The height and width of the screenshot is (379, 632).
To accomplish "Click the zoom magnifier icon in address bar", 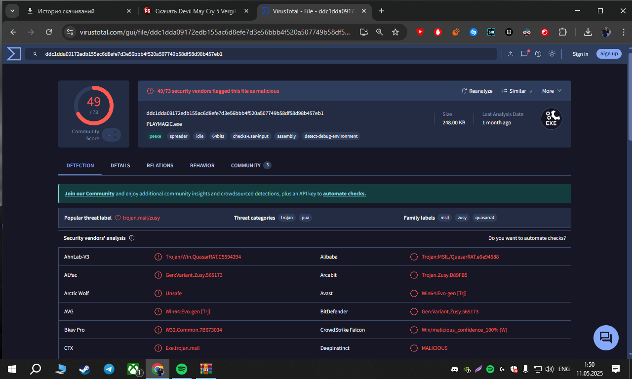I will click(380, 32).
